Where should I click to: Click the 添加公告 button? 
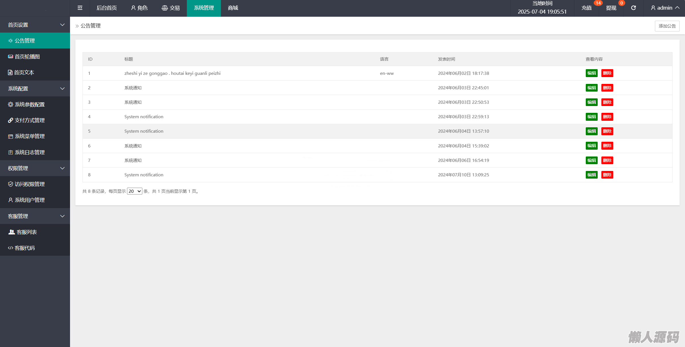tap(667, 26)
